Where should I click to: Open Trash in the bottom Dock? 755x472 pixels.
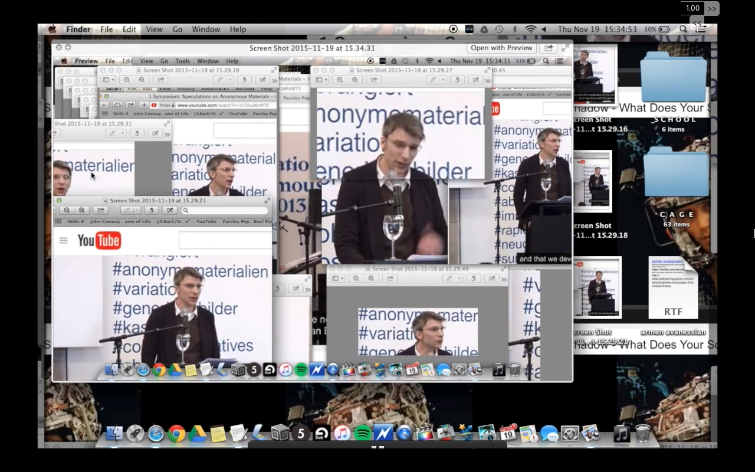click(x=642, y=434)
